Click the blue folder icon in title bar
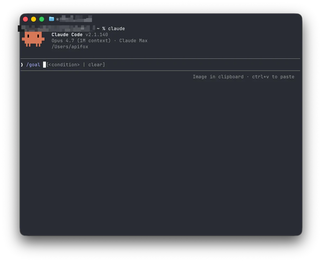The image size is (322, 262). tap(52, 19)
